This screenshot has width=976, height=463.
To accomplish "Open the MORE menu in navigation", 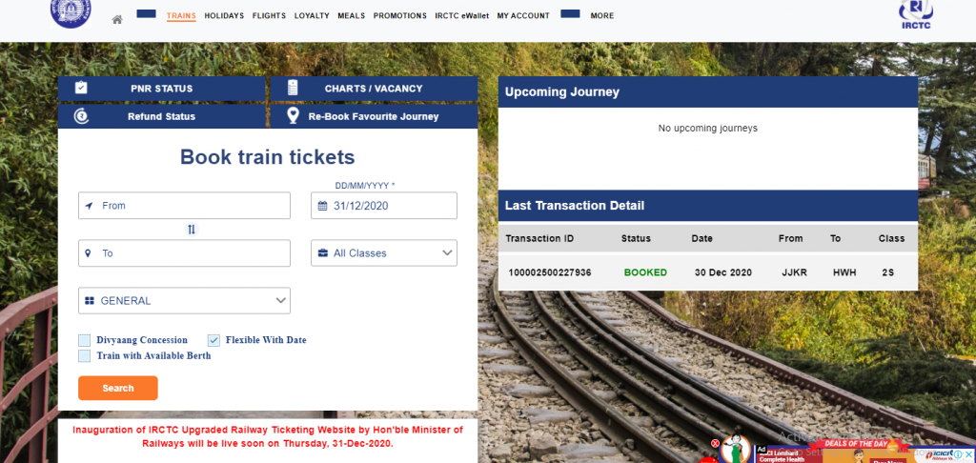I will (x=601, y=16).
